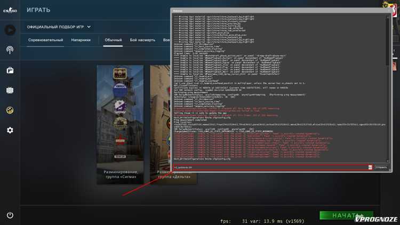Open the stats globe icon

pyautogui.click(x=10, y=110)
